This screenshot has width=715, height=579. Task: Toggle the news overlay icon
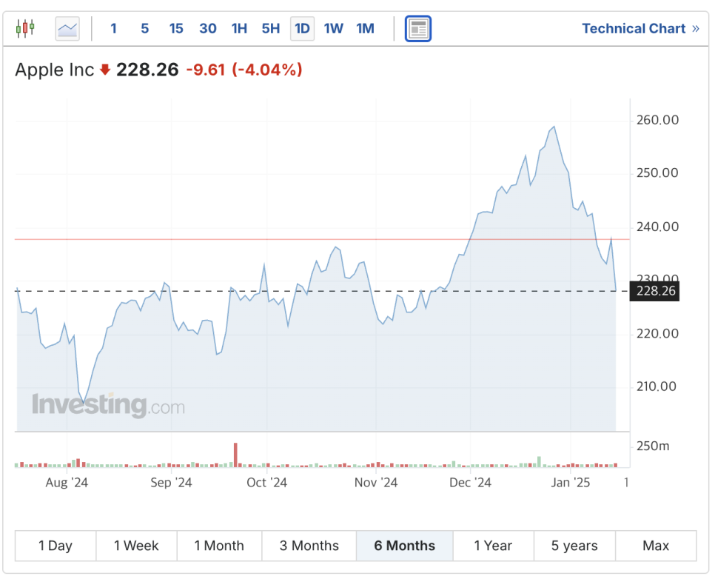point(418,29)
